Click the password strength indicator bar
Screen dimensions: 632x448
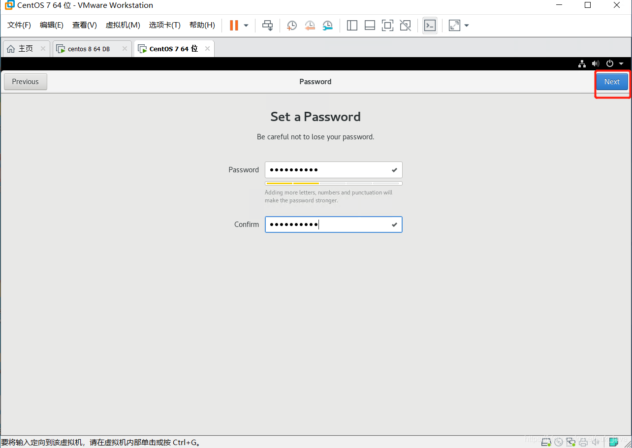(334, 184)
